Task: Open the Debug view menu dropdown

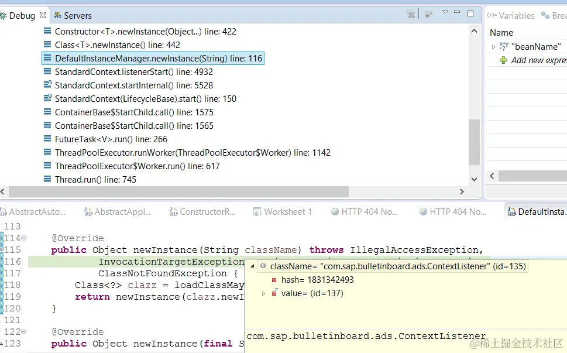Action: point(445,12)
